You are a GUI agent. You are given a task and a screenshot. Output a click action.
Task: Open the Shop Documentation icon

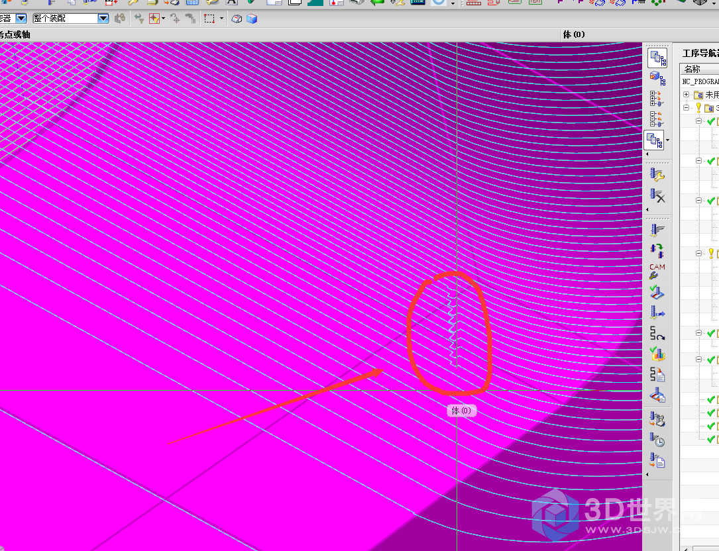coord(657,374)
